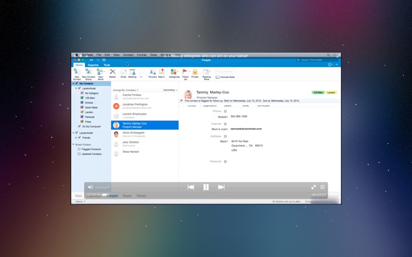Open the Apple menu
412x257 pixels.
point(76,55)
